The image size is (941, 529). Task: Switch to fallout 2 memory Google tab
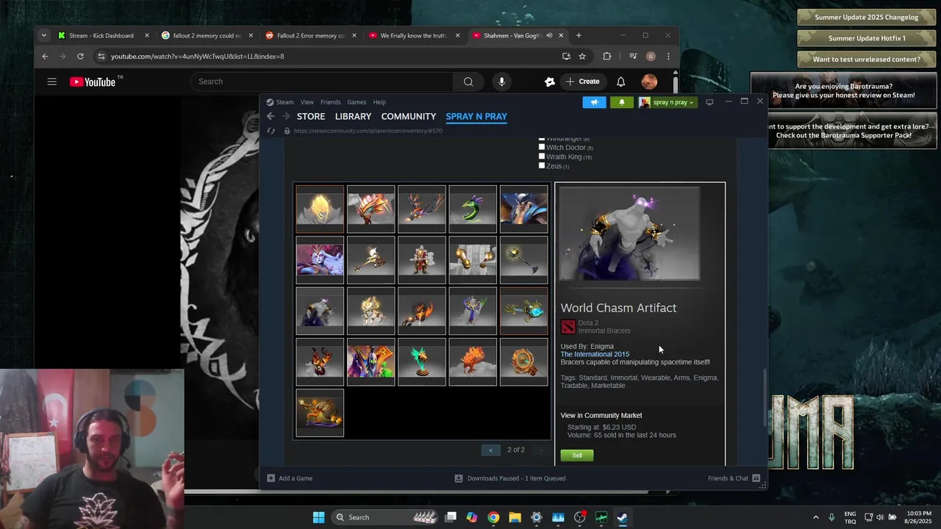tap(207, 35)
